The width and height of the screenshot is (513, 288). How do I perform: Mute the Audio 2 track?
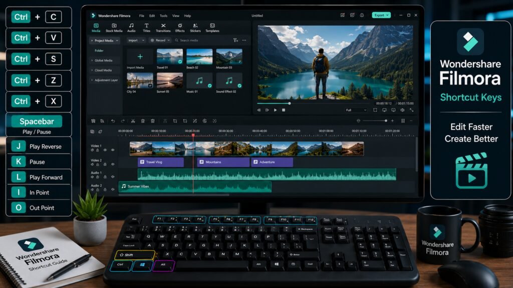click(x=113, y=189)
